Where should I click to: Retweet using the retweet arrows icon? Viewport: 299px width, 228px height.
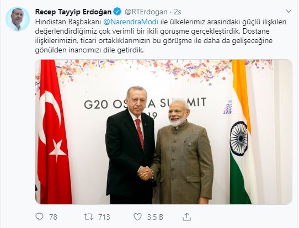[x=88, y=217]
